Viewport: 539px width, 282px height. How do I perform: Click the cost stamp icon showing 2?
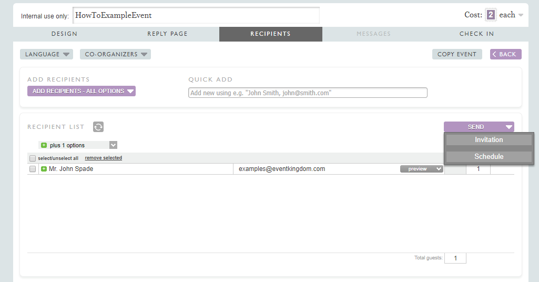coord(491,15)
